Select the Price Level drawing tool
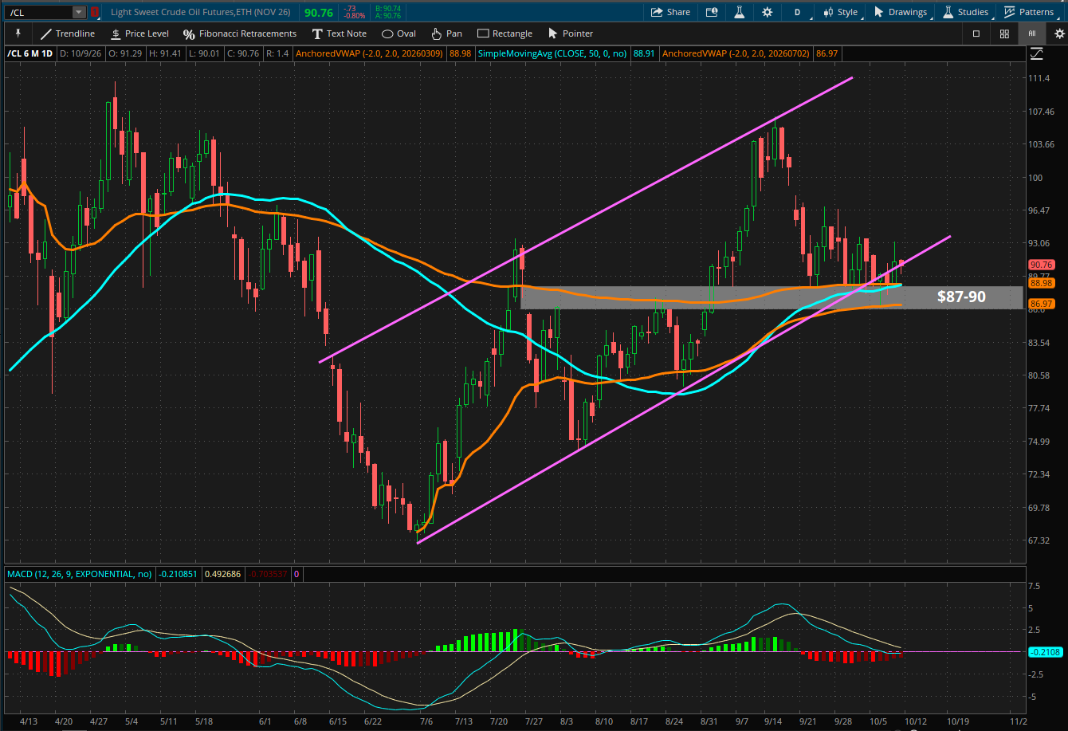Viewport: 1068px width, 731px height. click(139, 33)
